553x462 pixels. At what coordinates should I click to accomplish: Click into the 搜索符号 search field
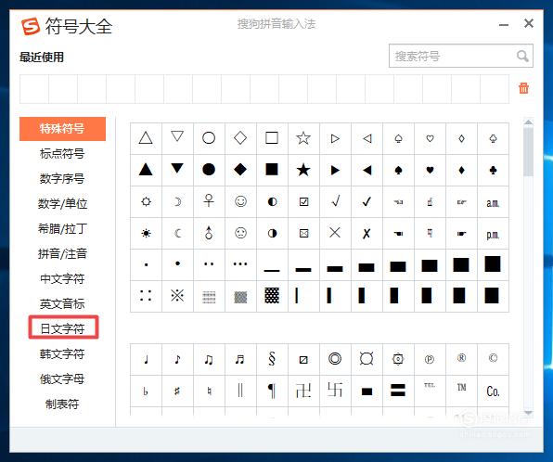click(x=460, y=56)
